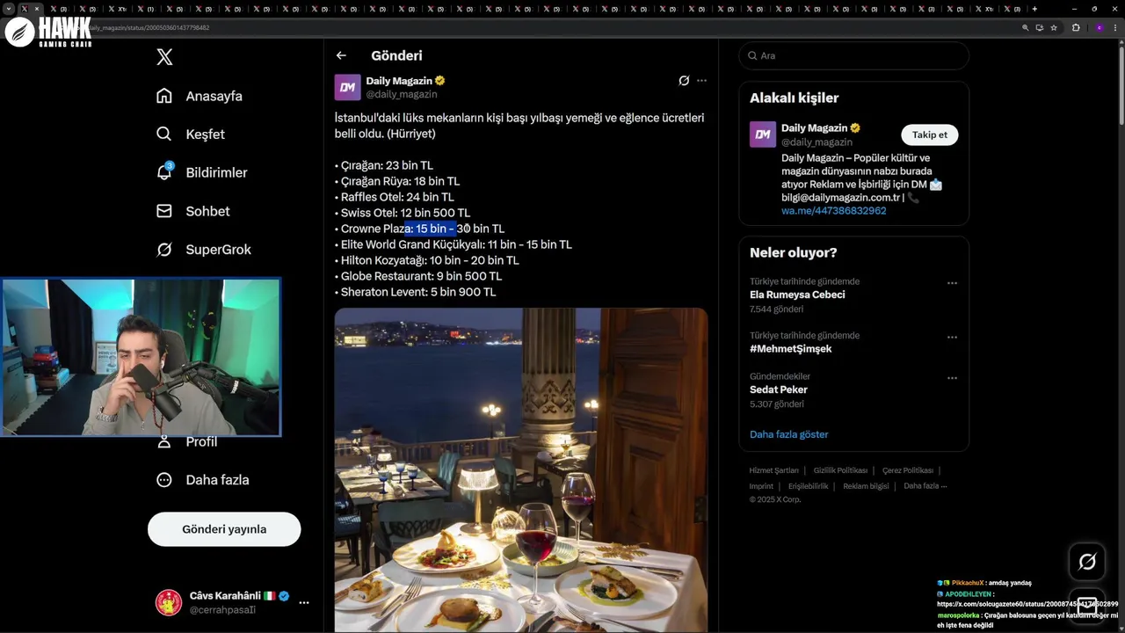Image resolution: width=1125 pixels, height=633 pixels.
Task: Click the @daily_magazin handle on the post
Action: (x=401, y=94)
